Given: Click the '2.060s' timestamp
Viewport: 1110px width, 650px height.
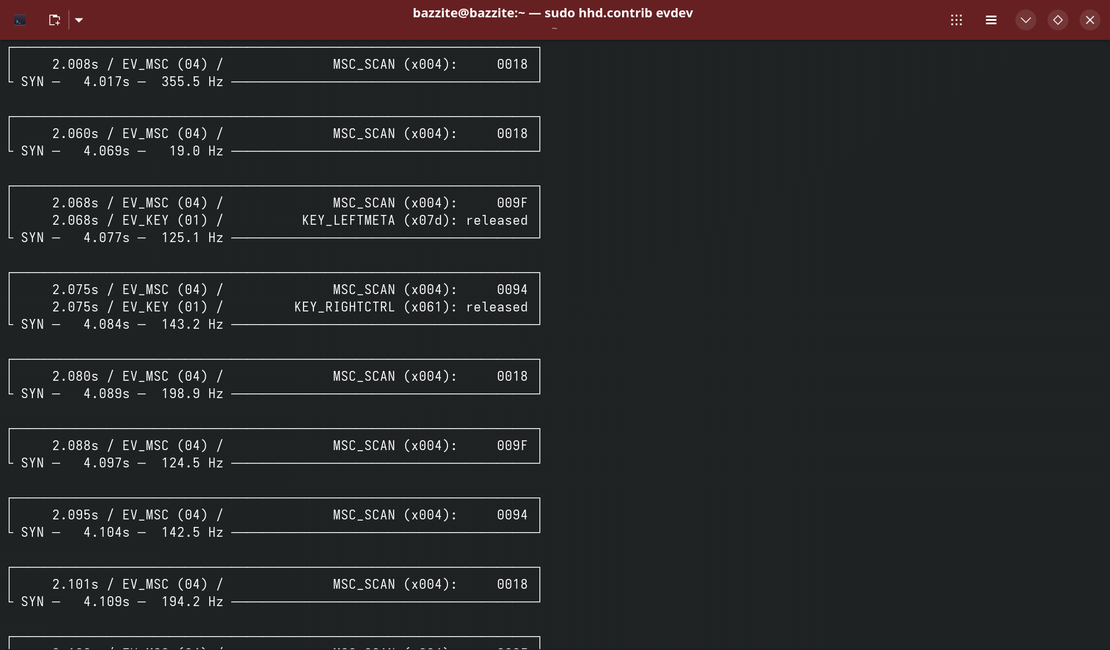Looking at the screenshot, I should click(x=75, y=134).
